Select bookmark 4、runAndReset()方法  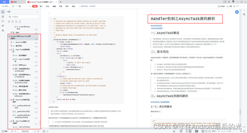pos(23,28)
